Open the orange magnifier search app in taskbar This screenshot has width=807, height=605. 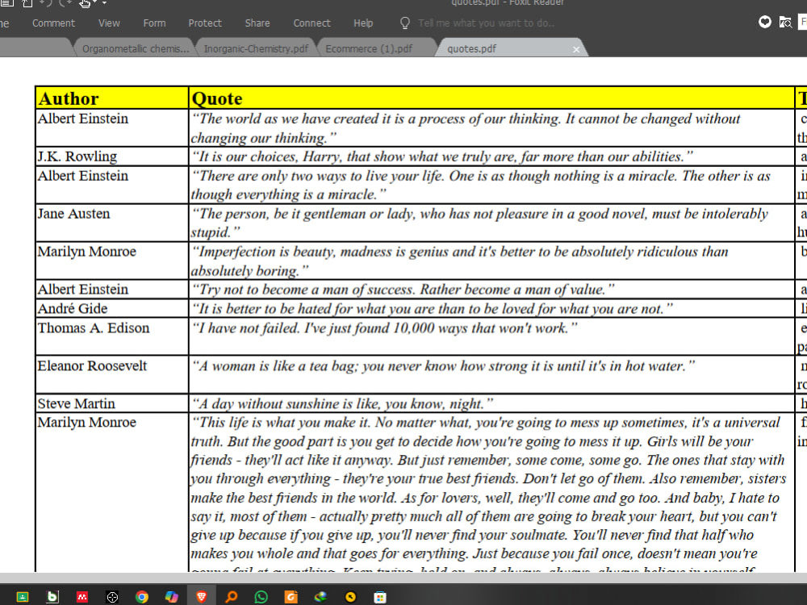(232, 597)
